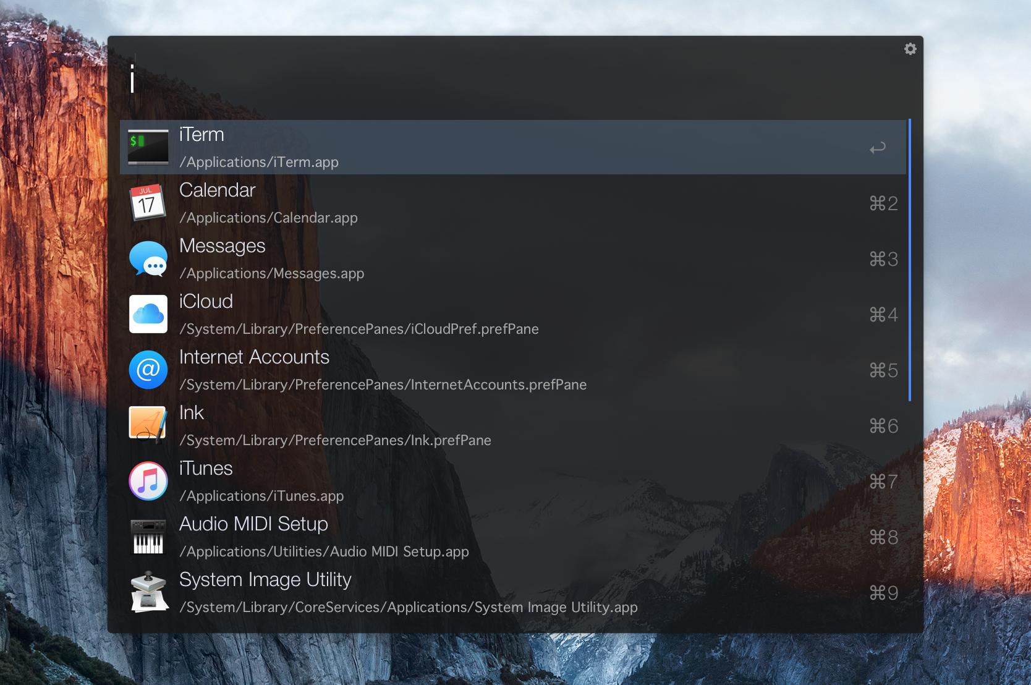Click the ⌘4 shortcut label
The image size is (1031, 685).
(884, 315)
